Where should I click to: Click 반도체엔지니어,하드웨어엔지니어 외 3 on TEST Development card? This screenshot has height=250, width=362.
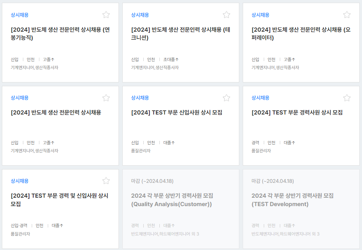click(285, 234)
